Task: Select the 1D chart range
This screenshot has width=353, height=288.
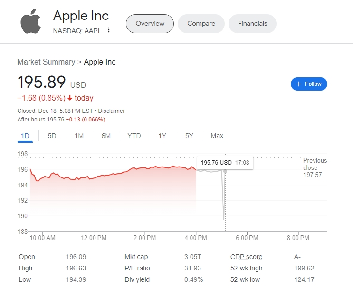Action: point(25,136)
